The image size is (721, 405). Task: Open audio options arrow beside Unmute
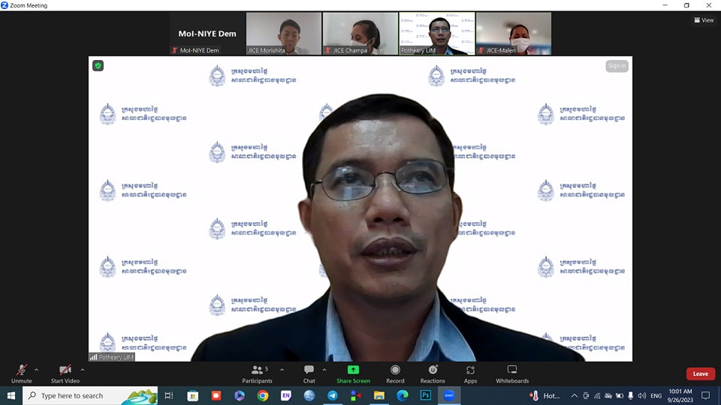coord(36,370)
